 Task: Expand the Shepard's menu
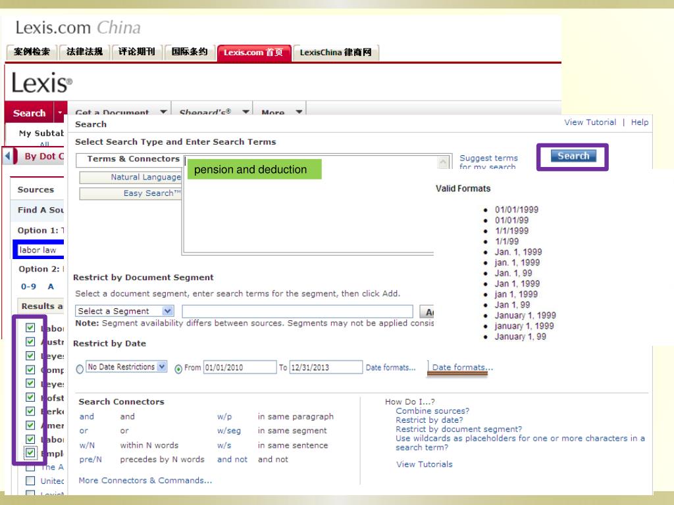point(246,112)
